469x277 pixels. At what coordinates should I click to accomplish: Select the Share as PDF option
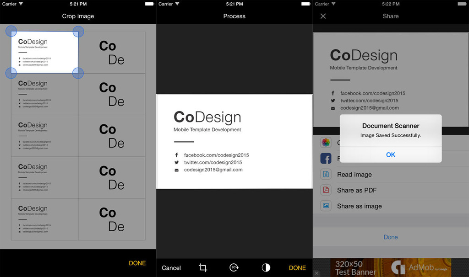click(x=357, y=190)
